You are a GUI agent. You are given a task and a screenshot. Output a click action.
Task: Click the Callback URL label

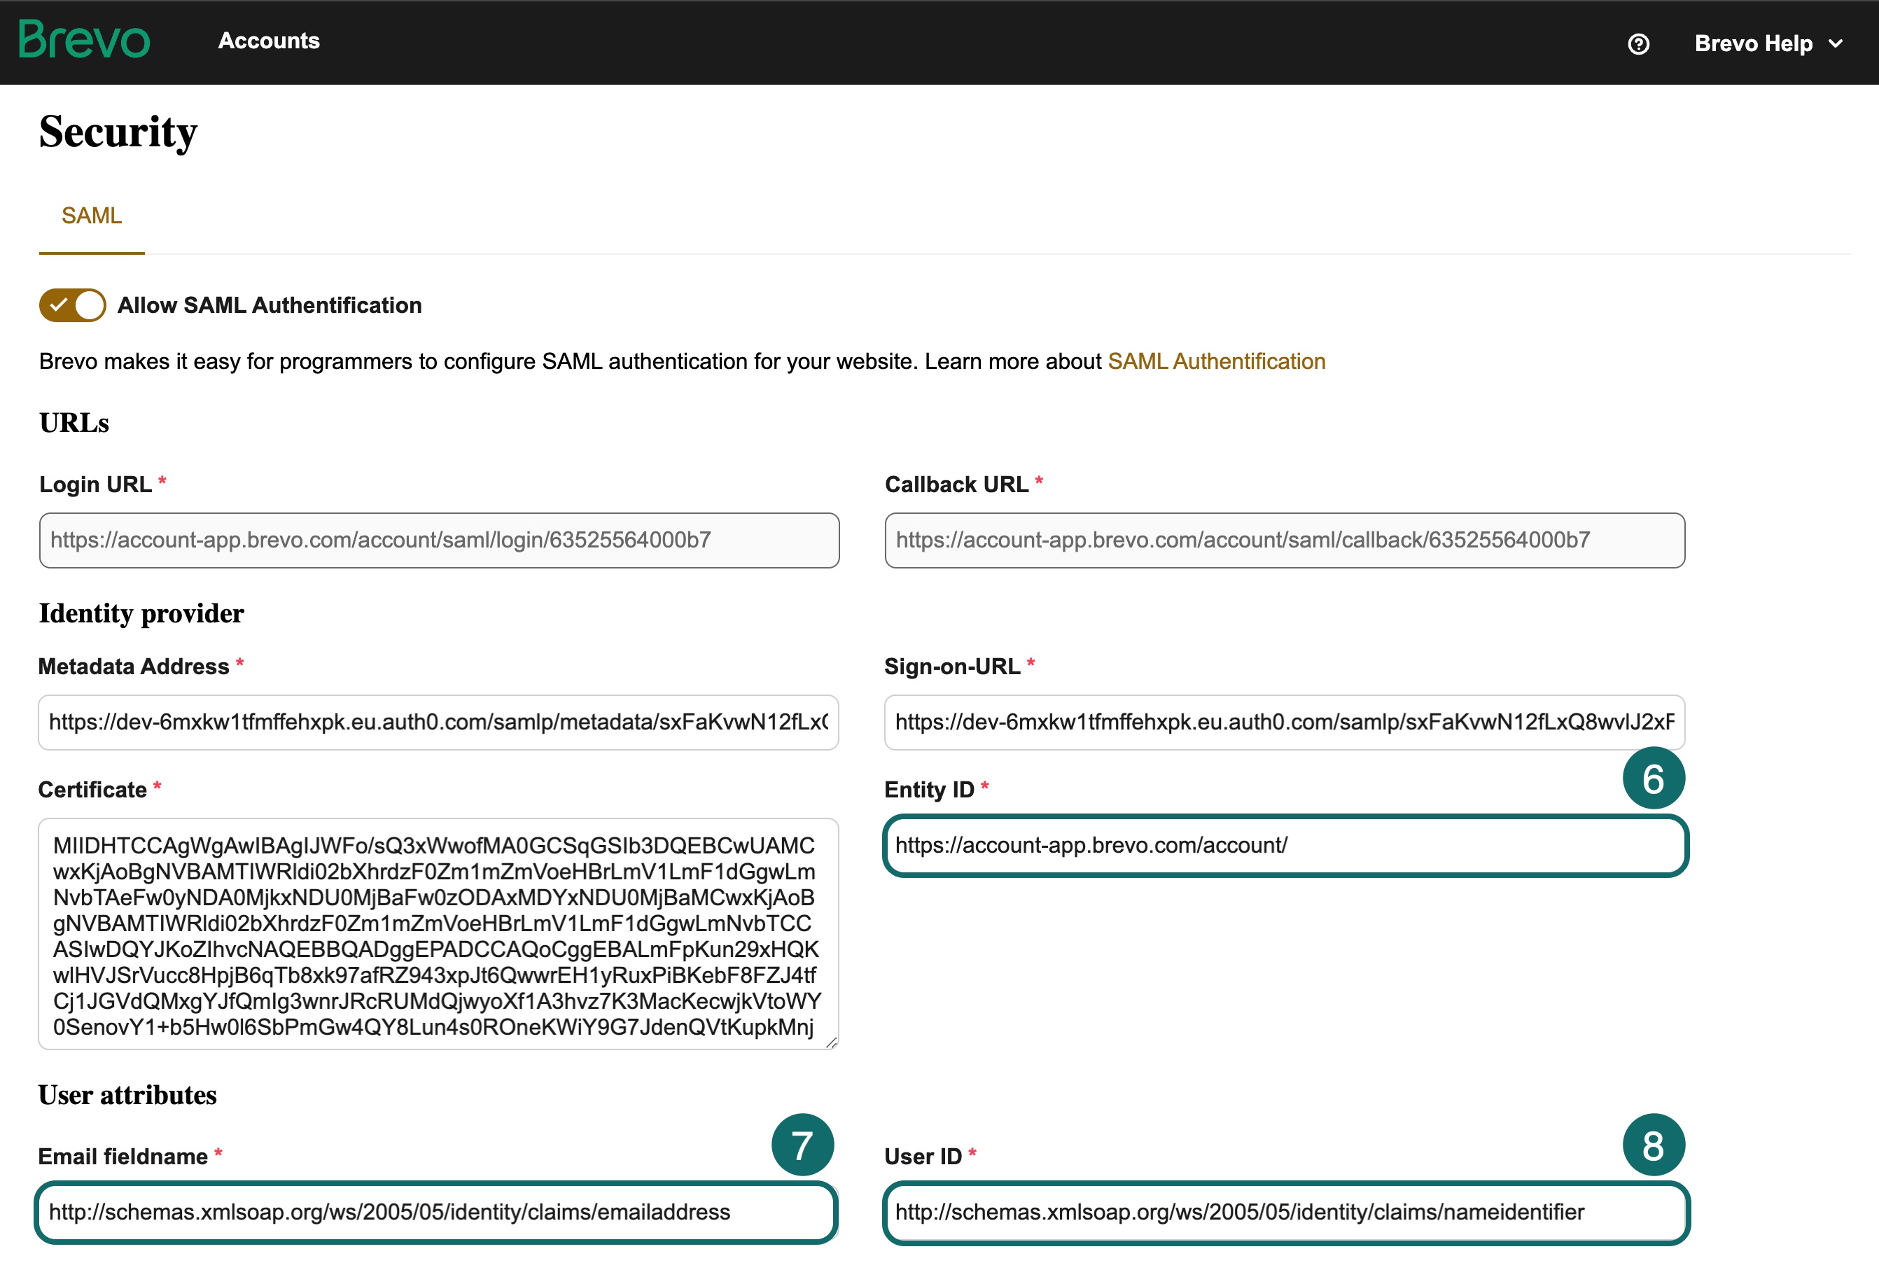[x=957, y=485]
